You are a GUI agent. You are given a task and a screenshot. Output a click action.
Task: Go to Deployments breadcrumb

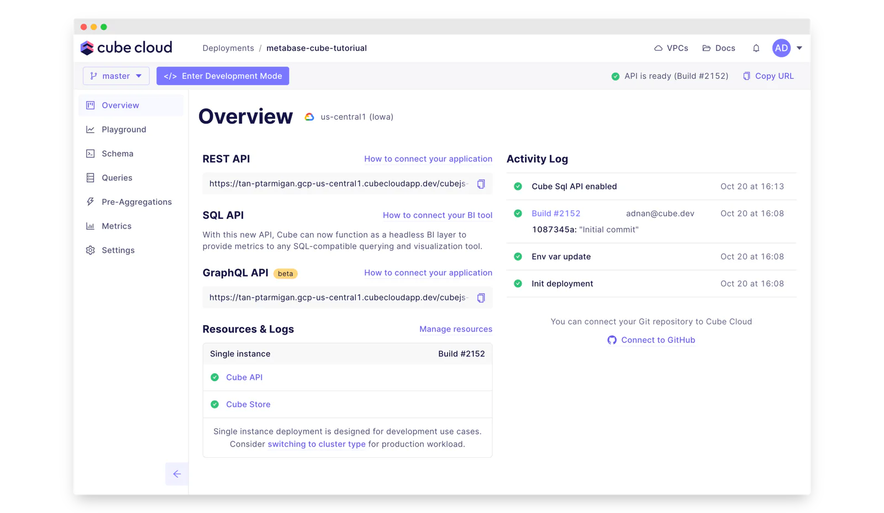tap(228, 48)
